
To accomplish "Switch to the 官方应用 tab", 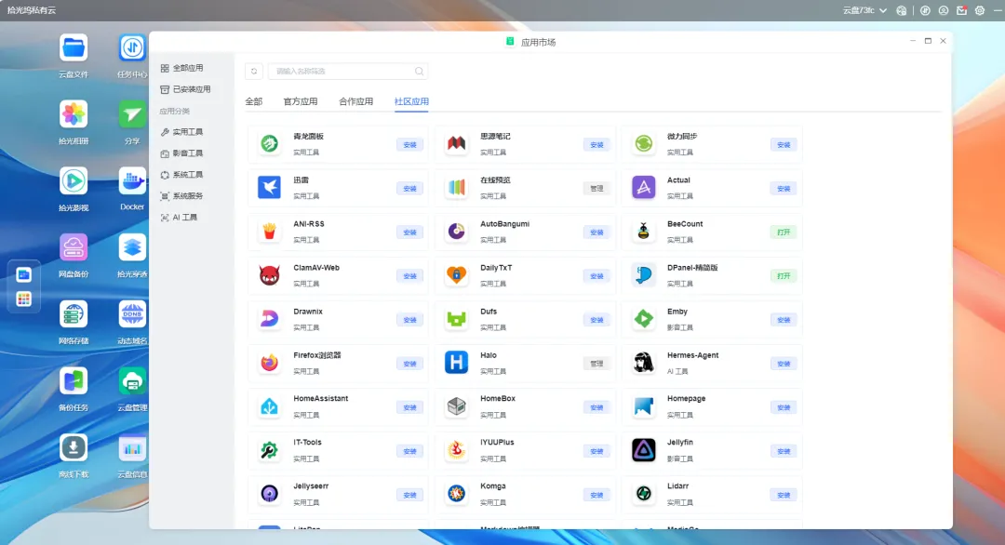I will pyautogui.click(x=300, y=101).
